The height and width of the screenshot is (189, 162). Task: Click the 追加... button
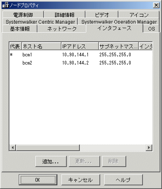click(x=51, y=161)
